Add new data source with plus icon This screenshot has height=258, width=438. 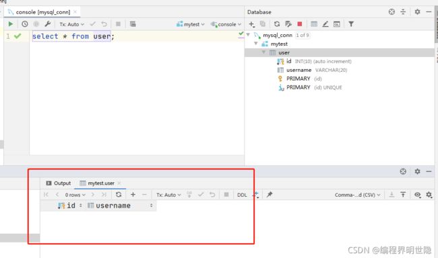pos(251,24)
